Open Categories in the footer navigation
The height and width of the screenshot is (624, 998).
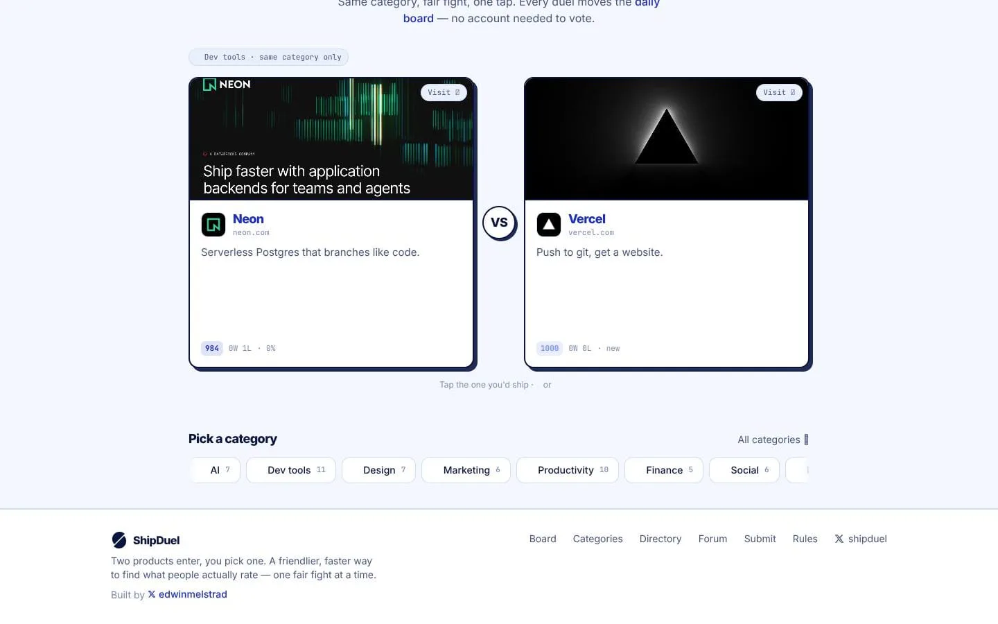click(597, 539)
